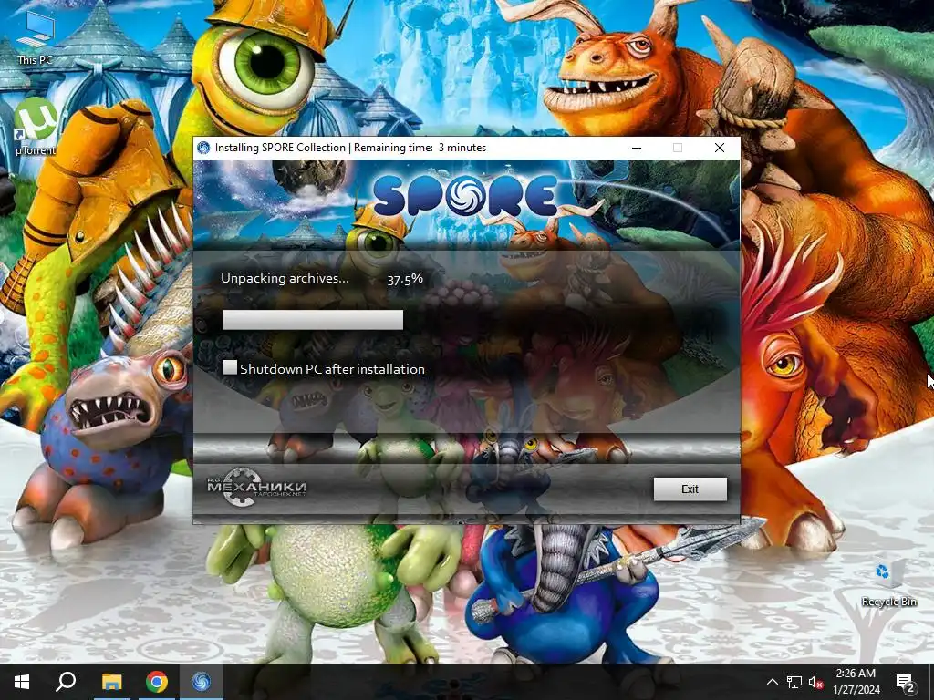Click the Installing SPORE Collection title text
934x700 pixels.
280,148
